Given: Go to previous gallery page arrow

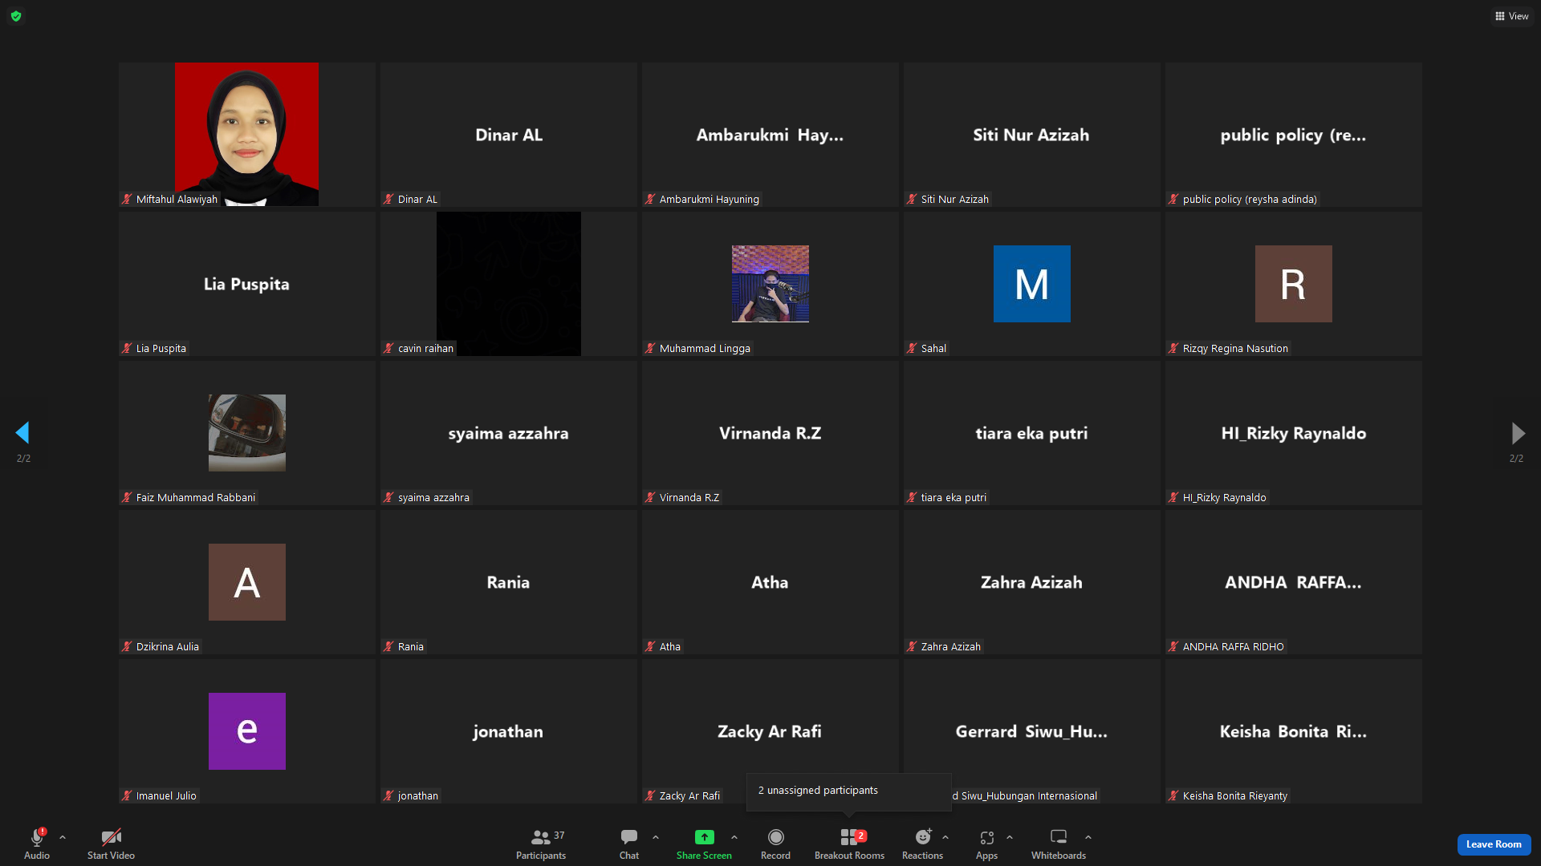Looking at the screenshot, I should click(x=22, y=433).
